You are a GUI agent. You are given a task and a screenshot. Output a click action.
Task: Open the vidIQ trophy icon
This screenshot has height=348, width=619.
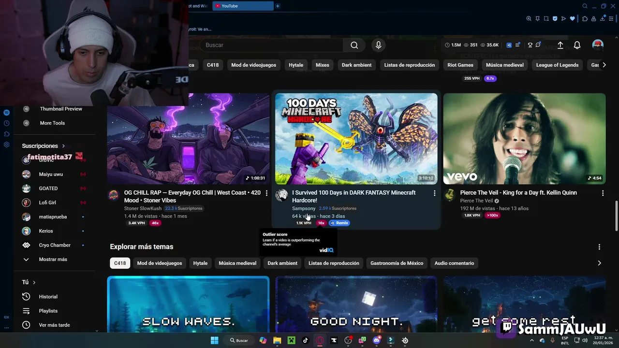coord(530,45)
